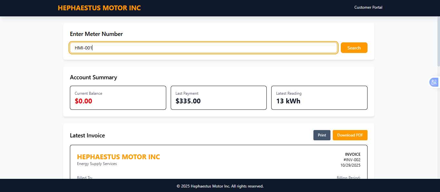This screenshot has width=440, height=192.
Task: Open the Customer Portal link
Action: pyautogui.click(x=368, y=7)
